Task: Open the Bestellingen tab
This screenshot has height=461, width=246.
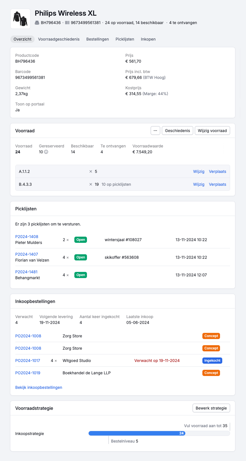Action: click(98, 39)
